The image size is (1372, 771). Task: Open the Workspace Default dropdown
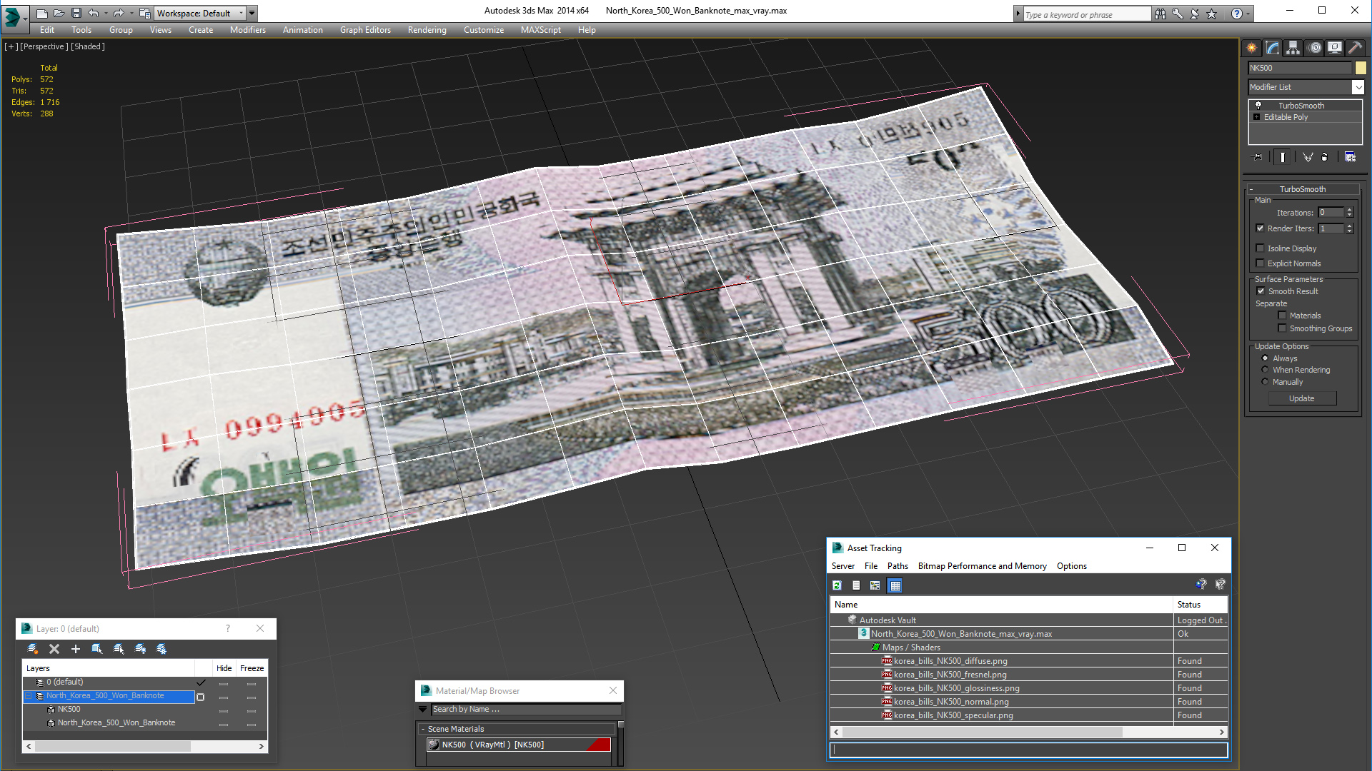(241, 13)
